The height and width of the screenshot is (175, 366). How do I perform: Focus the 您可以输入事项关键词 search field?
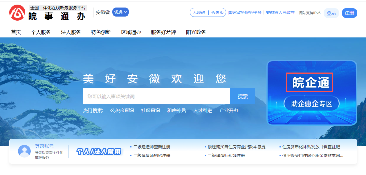point(157,96)
